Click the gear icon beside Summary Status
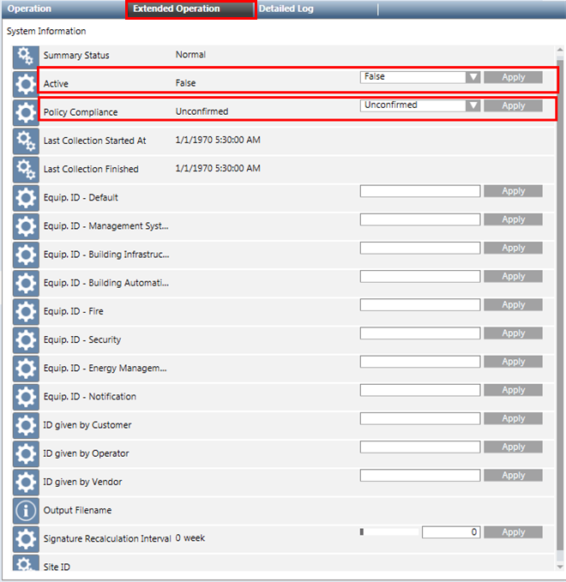This screenshot has width=566, height=582. [x=27, y=56]
